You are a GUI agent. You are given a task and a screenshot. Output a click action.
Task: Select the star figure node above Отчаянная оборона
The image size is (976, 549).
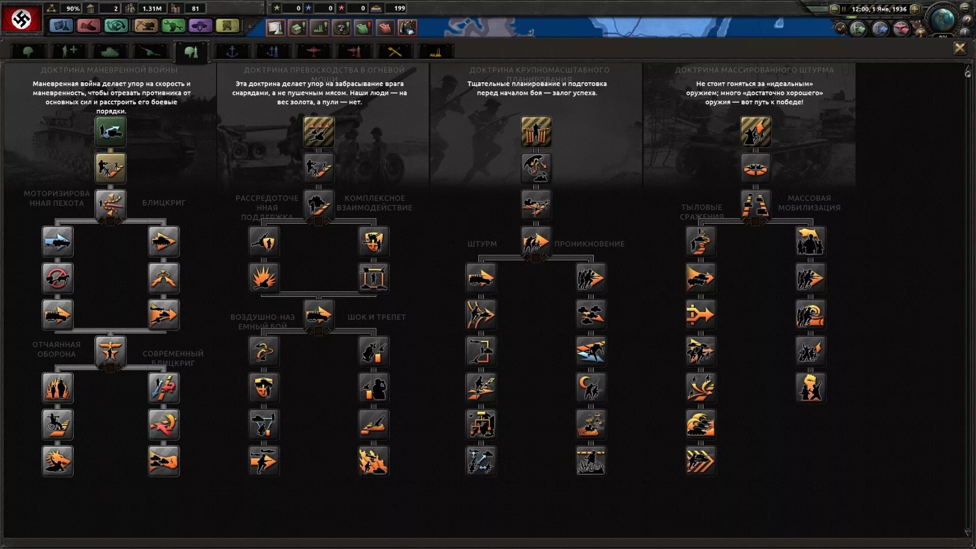tap(110, 351)
